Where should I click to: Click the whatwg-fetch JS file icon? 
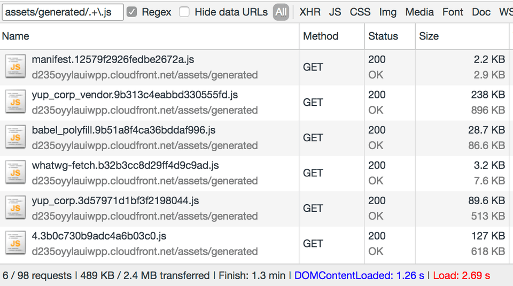[x=15, y=173]
